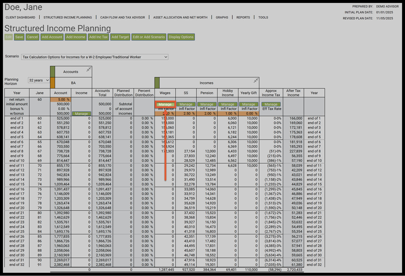Open the Planning Horizon 32 years dropdown
This screenshot has width=405, height=276.
tap(39, 80)
